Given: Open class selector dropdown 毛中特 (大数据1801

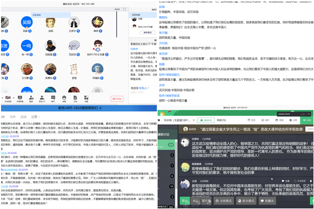Looking at the screenshot, I should tap(179, 120).
